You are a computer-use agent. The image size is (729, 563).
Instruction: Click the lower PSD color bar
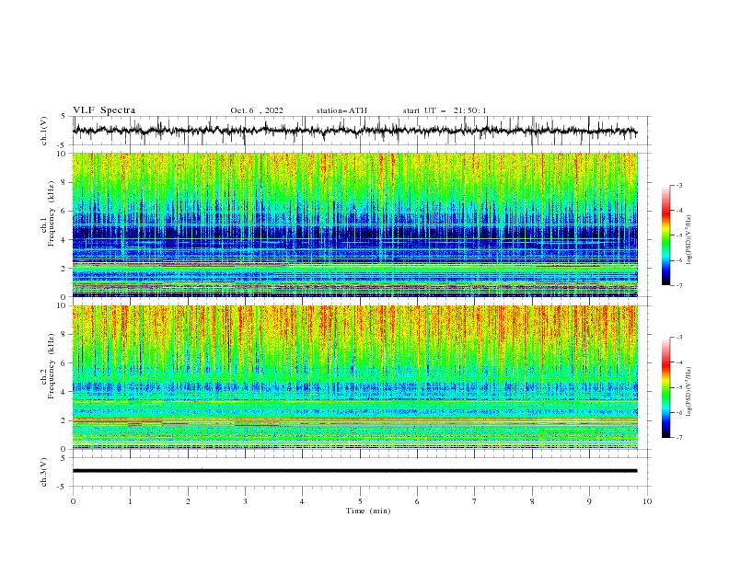point(665,387)
